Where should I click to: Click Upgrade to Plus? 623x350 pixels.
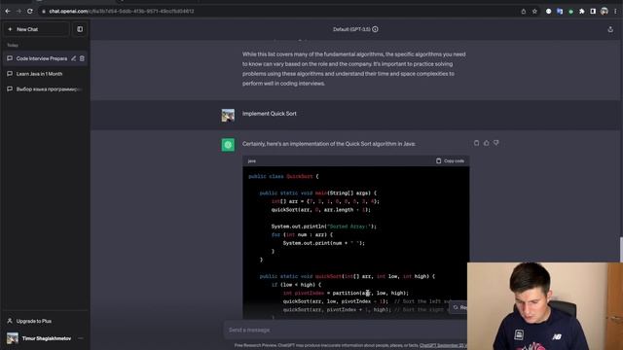(45, 321)
